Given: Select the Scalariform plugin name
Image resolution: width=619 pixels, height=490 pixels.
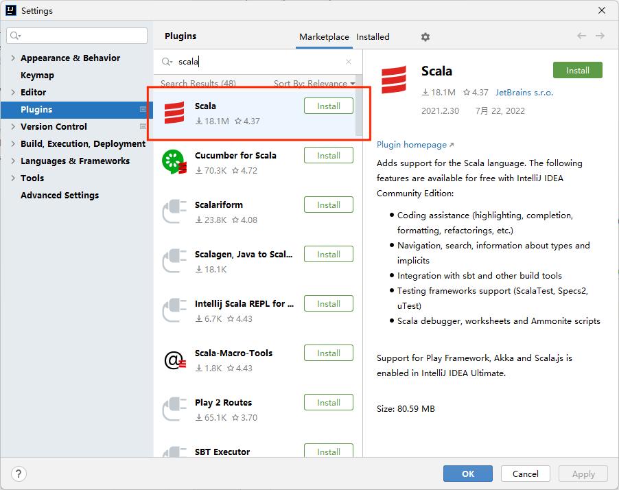Looking at the screenshot, I should [x=219, y=205].
